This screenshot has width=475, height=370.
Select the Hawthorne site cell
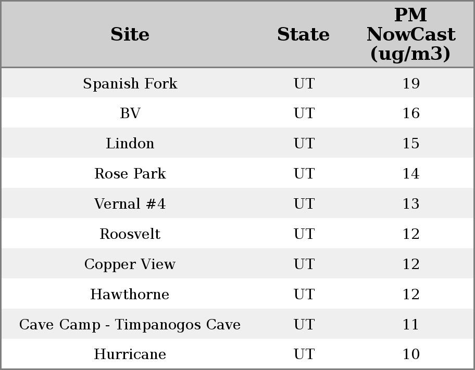pos(130,295)
